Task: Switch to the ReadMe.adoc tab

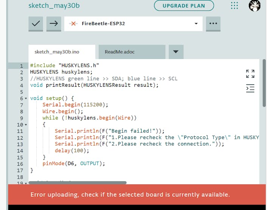Action: (120, 52)
